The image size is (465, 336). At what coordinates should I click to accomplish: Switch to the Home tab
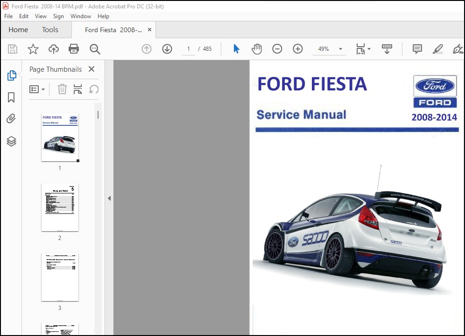pyautogui.click(x=18, y=30)
